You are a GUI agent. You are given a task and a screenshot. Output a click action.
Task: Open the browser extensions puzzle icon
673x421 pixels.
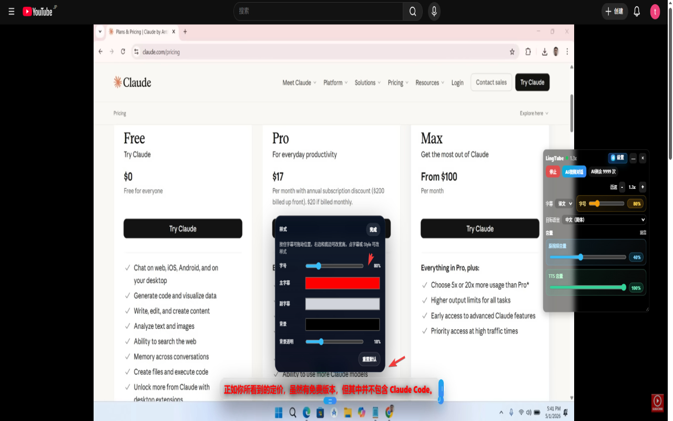coord(528,52)
